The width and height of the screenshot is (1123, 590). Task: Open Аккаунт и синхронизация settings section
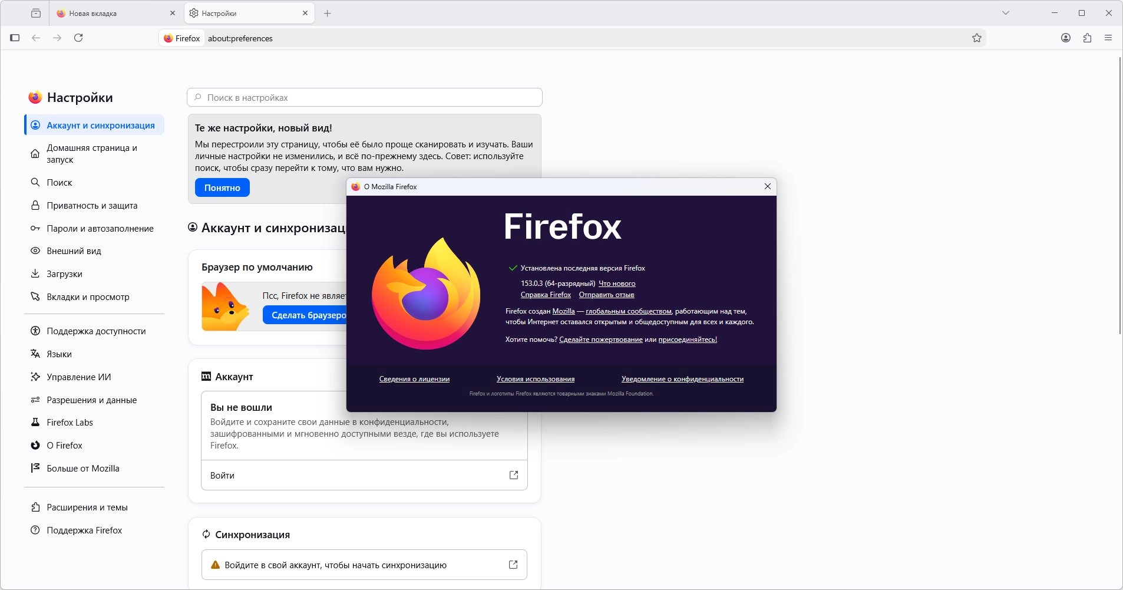coord(94,125)
